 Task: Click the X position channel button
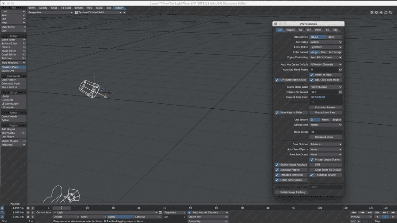2,208
